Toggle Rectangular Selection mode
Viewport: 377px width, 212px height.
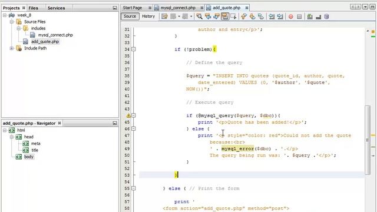coord(233,16)
